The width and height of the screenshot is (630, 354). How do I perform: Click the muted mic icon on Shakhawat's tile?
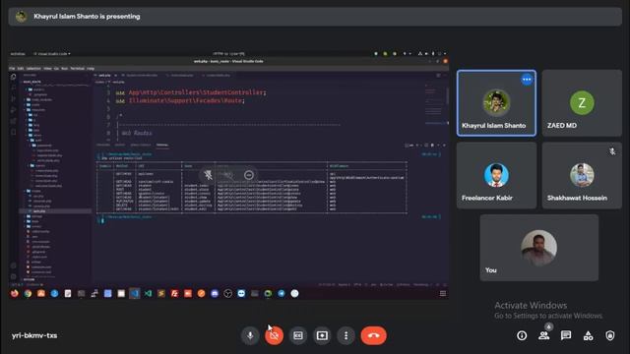coord(612,151)
